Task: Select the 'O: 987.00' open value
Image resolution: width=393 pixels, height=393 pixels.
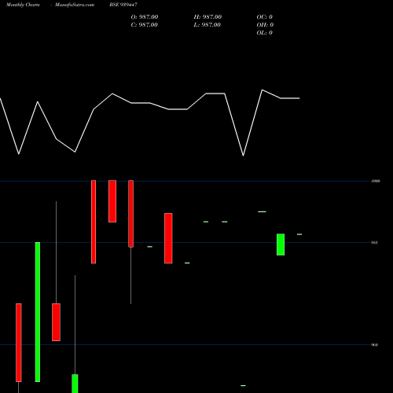Action: click(x=145, y=17)
